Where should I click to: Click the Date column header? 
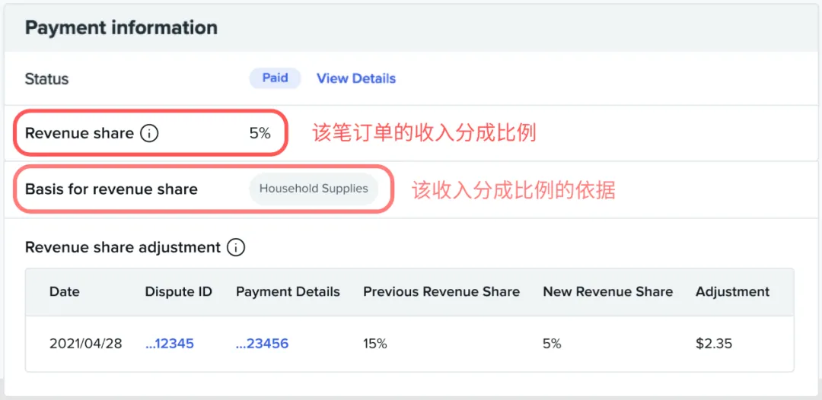[65, 291]
